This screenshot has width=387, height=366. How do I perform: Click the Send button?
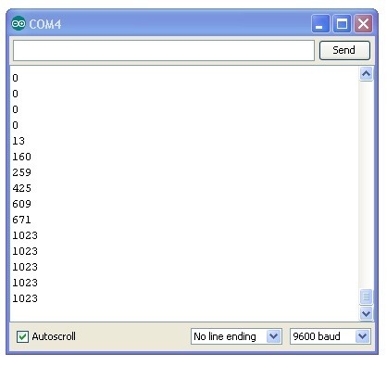[x=344, y=50]
